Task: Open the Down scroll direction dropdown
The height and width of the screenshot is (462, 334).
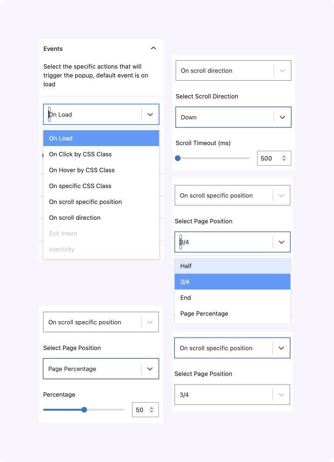Action: click(282, 117)
